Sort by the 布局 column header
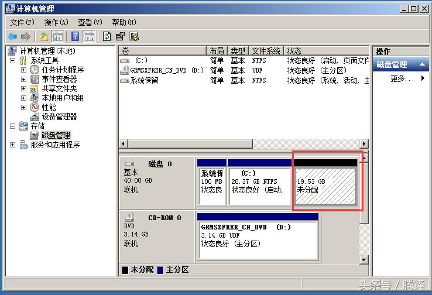This screenshot has width=432, height=295. tap(217, 51)
